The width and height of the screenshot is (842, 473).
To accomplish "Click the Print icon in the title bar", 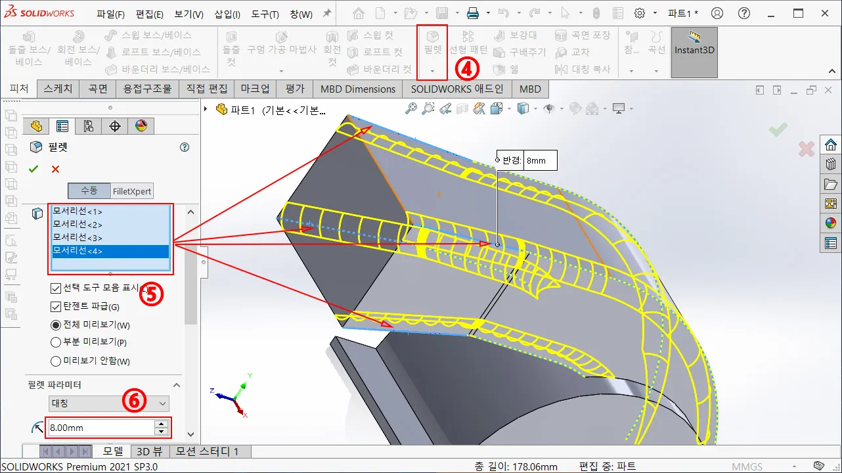I will pos(473,13).
